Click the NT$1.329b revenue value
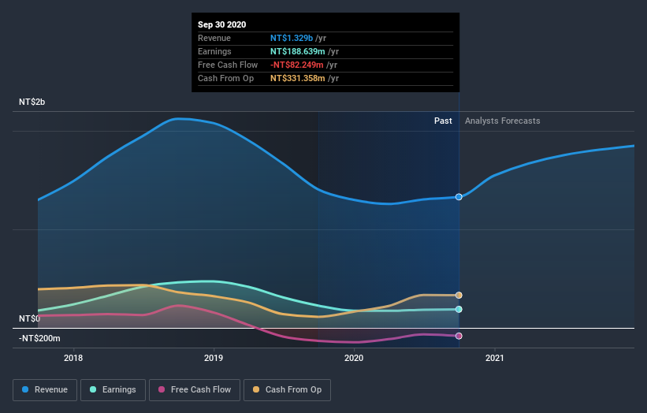The width and height of the screenshot is (647, 413). pos(292,38)
